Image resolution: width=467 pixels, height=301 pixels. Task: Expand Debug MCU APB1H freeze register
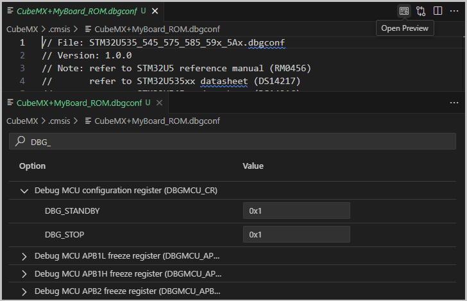tap(24, 274)
